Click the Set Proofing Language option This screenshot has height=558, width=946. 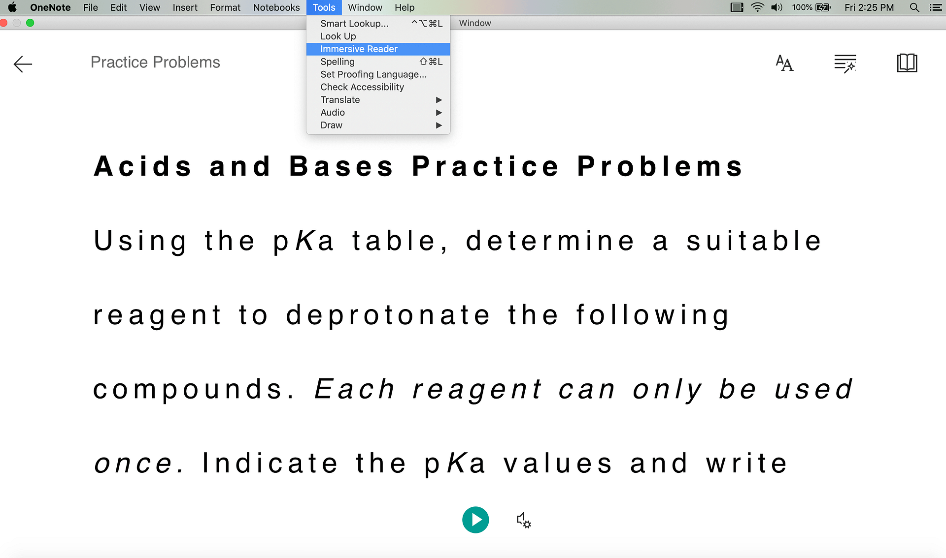[374, 74]
